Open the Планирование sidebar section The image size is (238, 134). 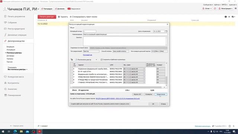pyautogui.click(x=14, y=95)
